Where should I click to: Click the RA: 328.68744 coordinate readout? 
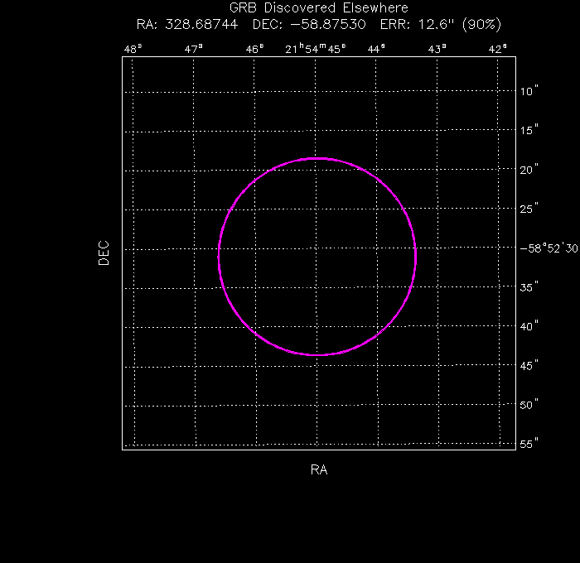pos(187,24)
